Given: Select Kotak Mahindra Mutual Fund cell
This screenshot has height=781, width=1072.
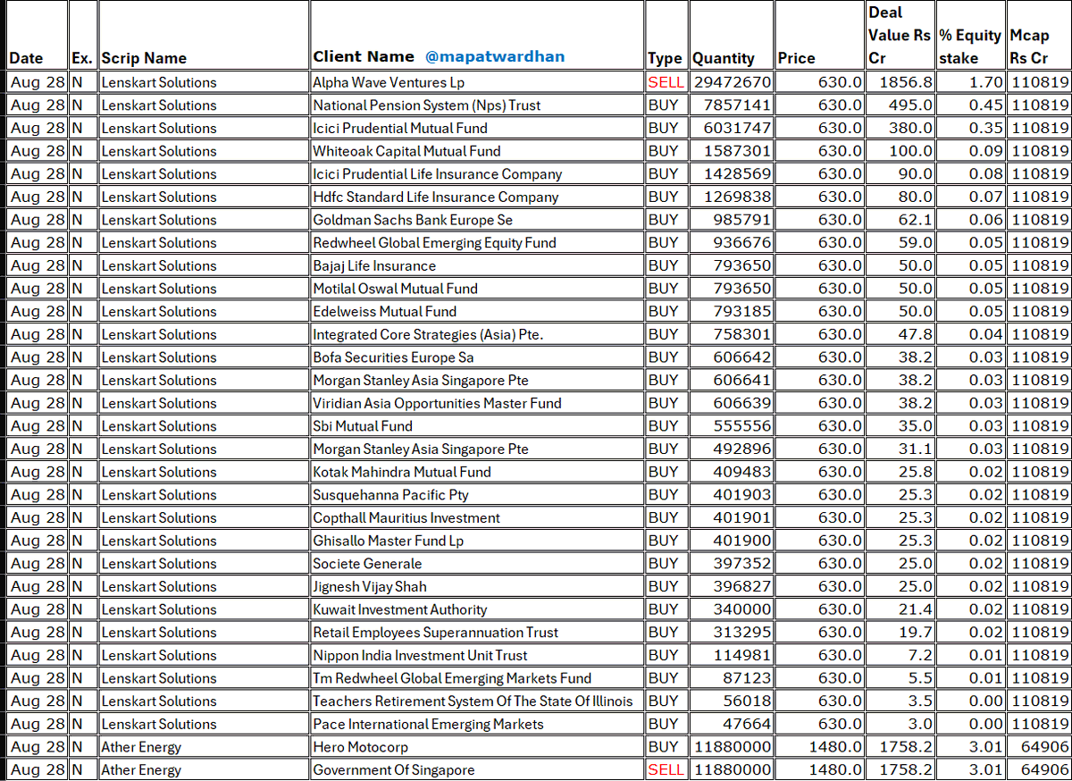Looking at the screenshot, I should click(477, 472).
